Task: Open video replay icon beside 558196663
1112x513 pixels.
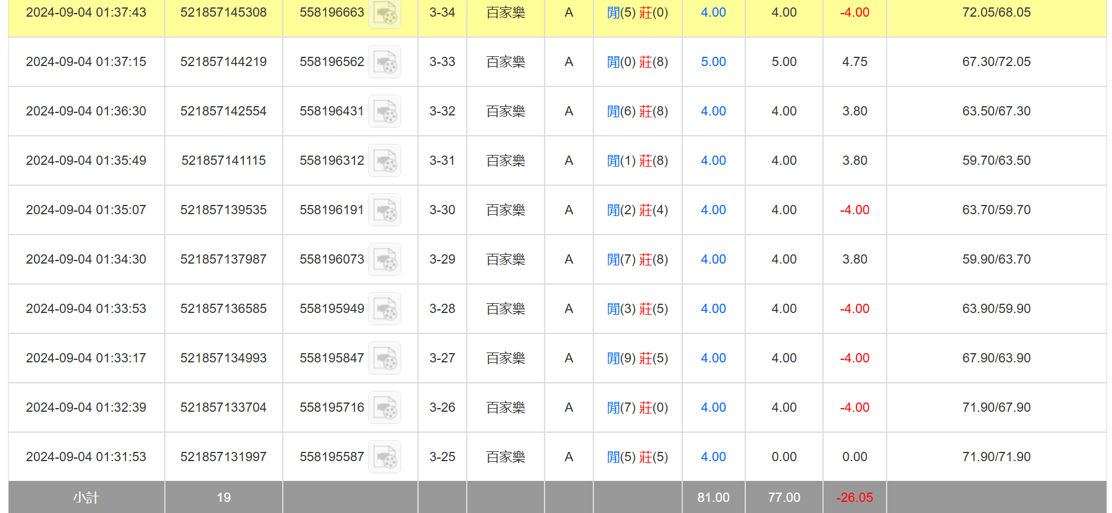Action: coord(385,13)
